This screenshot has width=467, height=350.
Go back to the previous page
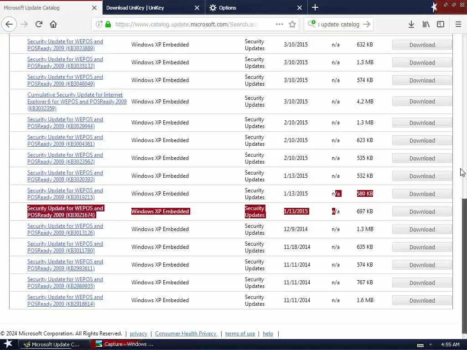(9, 24)
